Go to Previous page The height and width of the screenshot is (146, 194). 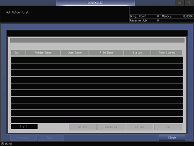(x=24, y=138)
